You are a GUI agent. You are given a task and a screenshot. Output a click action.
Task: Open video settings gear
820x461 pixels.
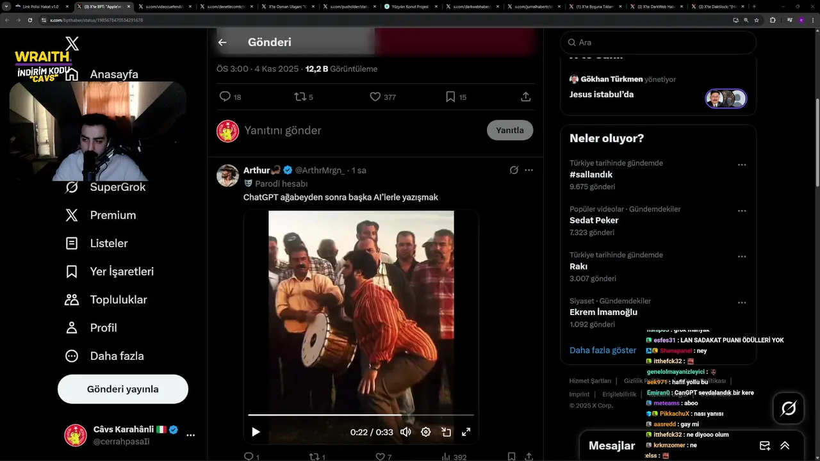tap(425, 432)
